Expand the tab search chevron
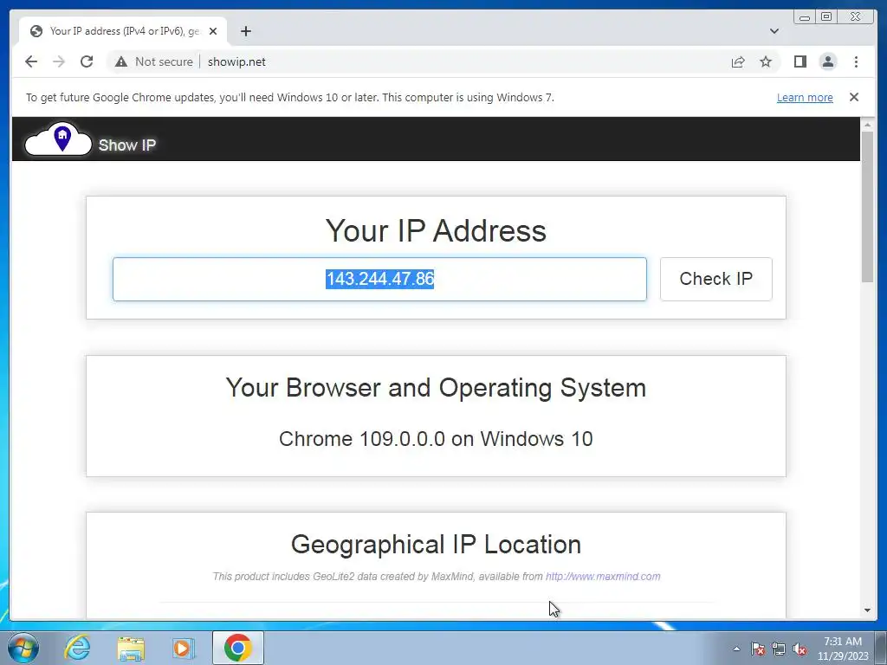887x665 pixels. coord(774,31)
